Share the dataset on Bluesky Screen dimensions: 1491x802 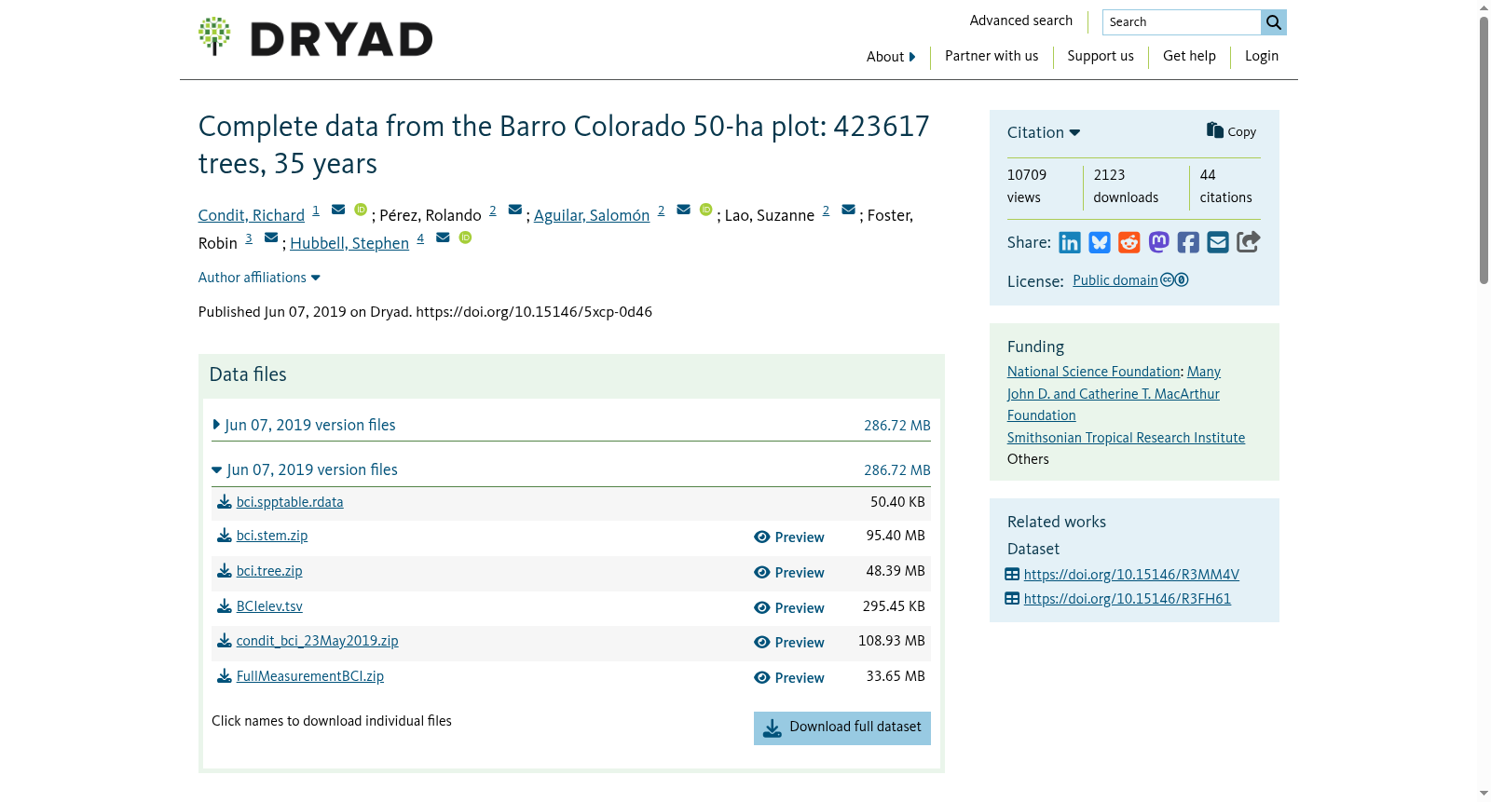[1100, 243]
